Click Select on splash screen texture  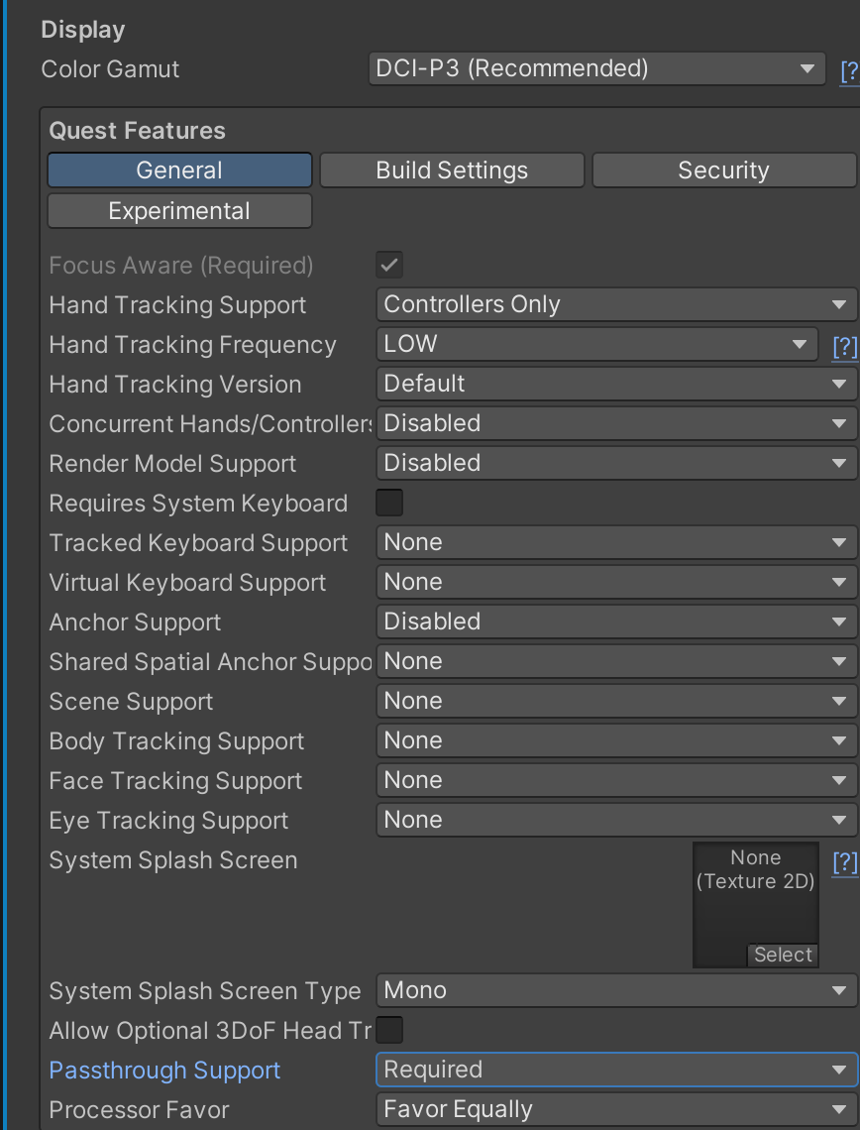[783, 955]
